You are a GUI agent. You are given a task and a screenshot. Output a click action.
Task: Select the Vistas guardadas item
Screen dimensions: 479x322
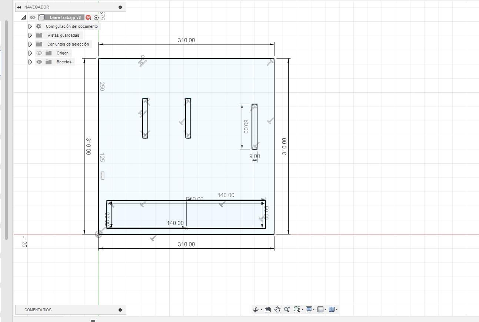(x=63, y=35)
